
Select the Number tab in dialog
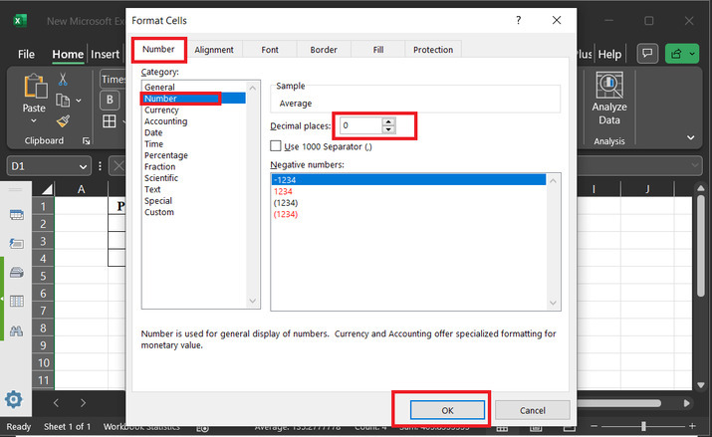pyautogui.click(x=158, y=49)
